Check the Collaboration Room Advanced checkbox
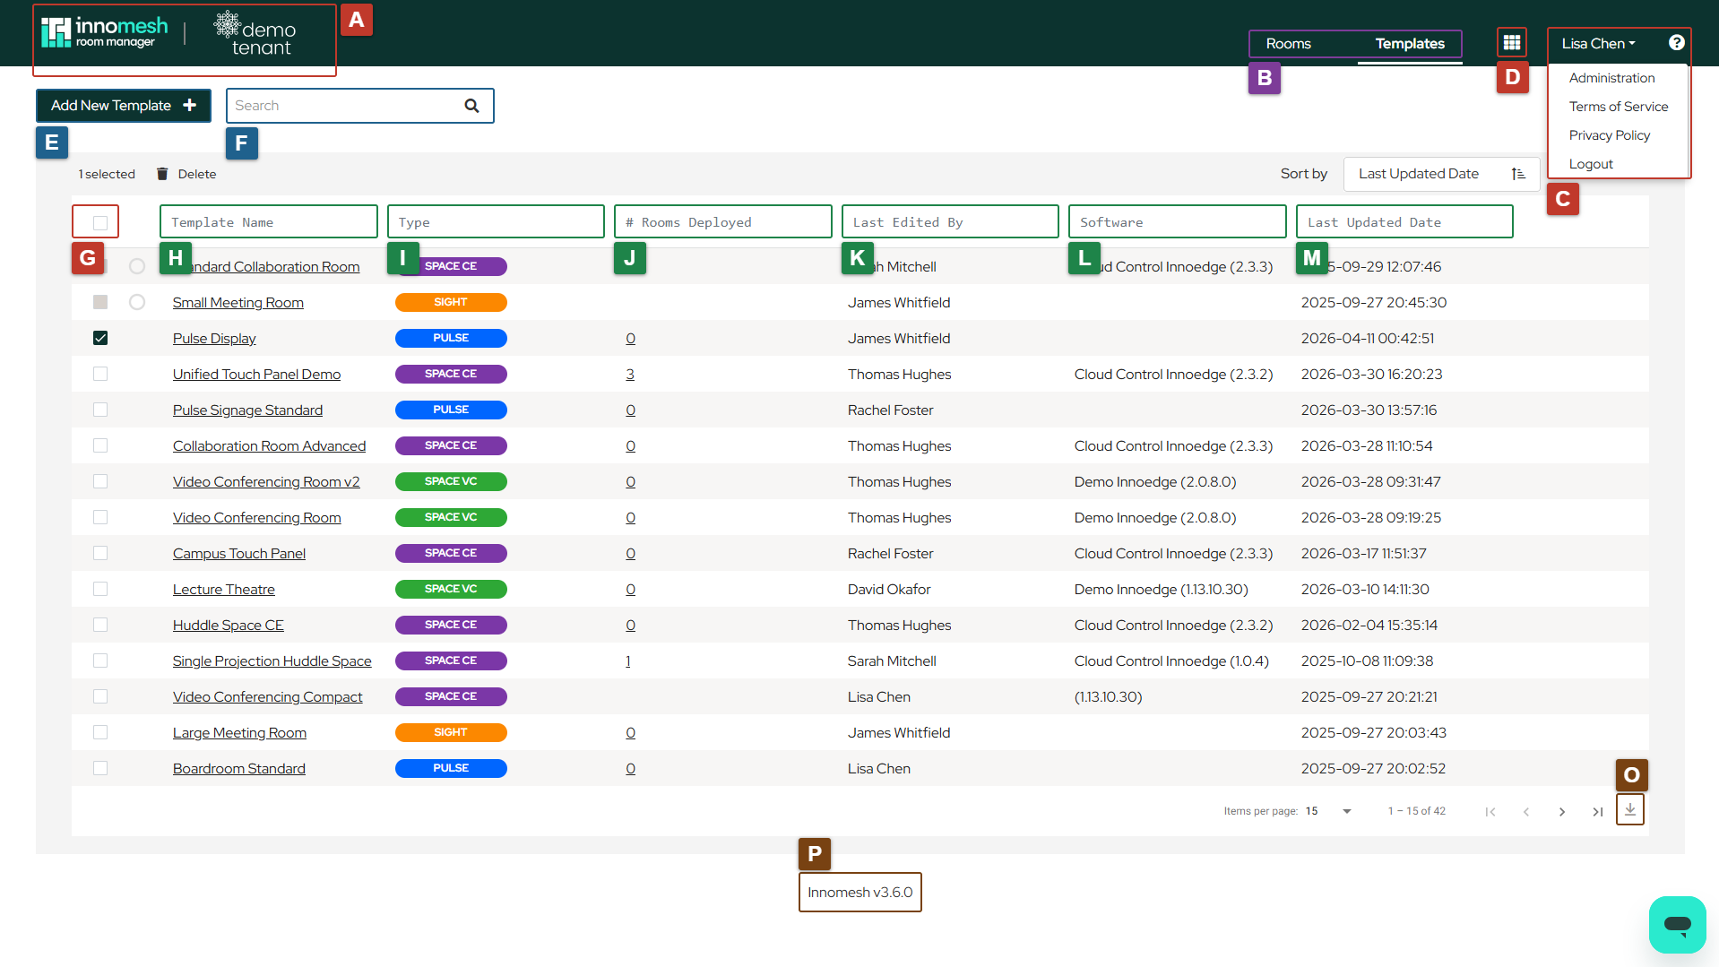 coord(100,445)
